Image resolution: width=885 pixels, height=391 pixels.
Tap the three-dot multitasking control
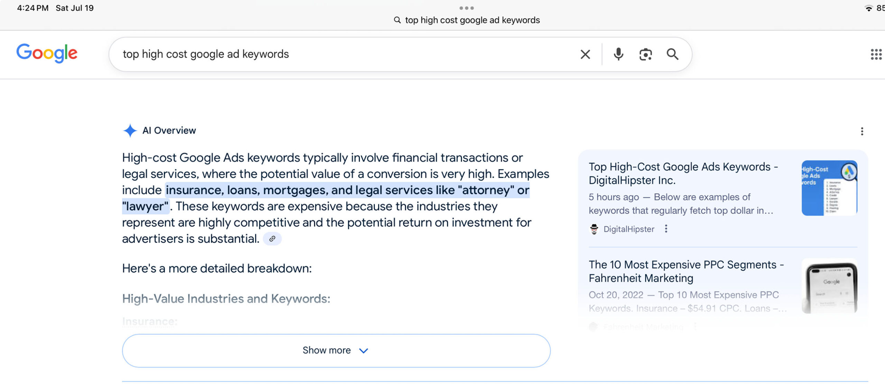point(466,8)
